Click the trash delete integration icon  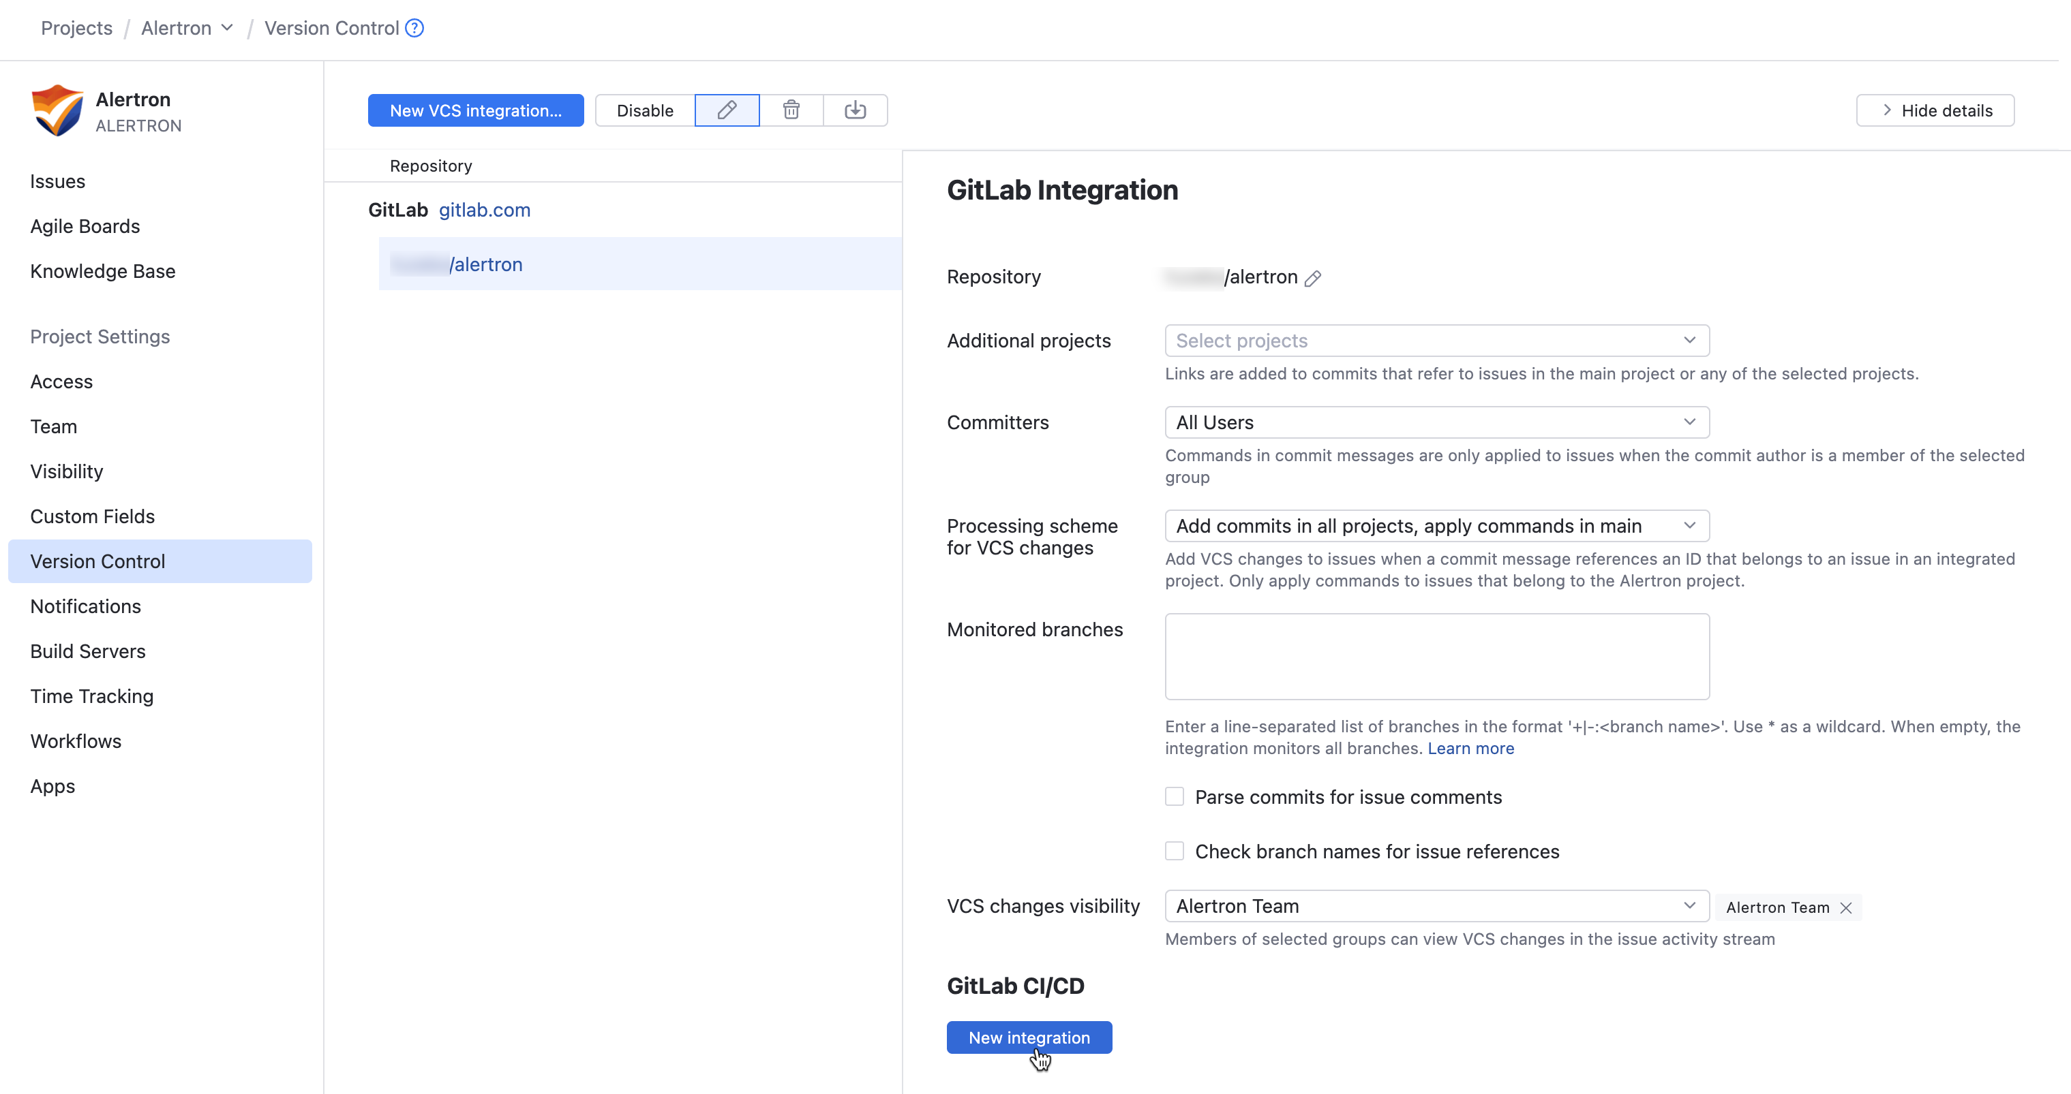click(x=791, y=110)
